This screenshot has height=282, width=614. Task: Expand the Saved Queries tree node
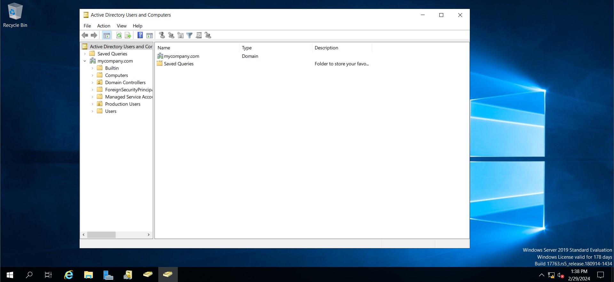85,54
